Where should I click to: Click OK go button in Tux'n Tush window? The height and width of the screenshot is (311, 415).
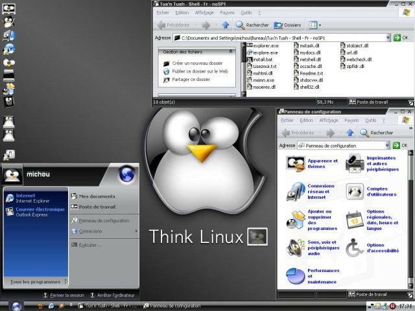click(x=401, y=38)
